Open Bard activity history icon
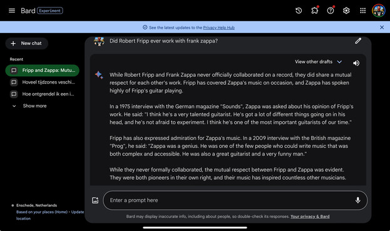390x231 pixels. click(299, 11)
